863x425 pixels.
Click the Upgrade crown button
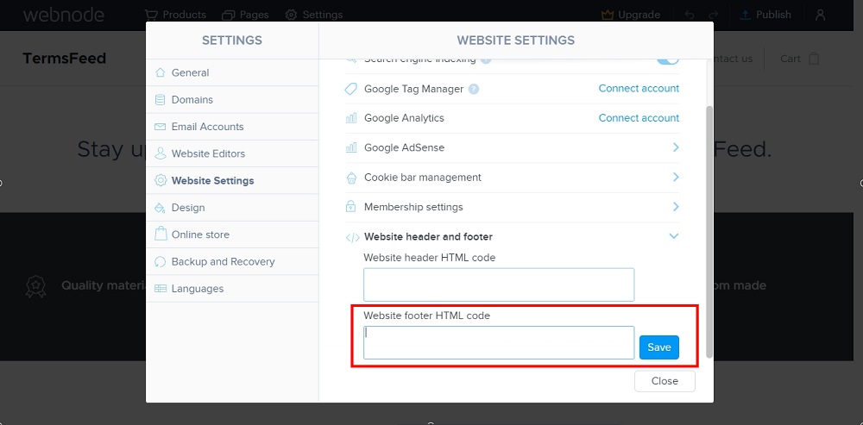click(x=630, y=15)
